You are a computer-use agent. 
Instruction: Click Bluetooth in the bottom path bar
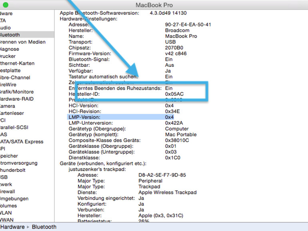(x=44, y=227)
